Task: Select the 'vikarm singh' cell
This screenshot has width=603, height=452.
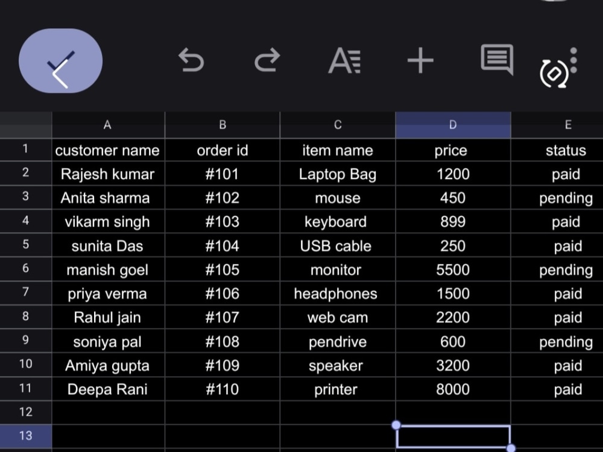Action: tap(108, 222)
